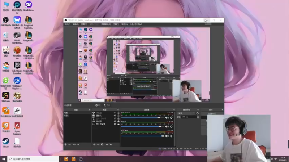289x162 pixels.
Task: Move scene down with the down arrow
Action: pos(78,144)
